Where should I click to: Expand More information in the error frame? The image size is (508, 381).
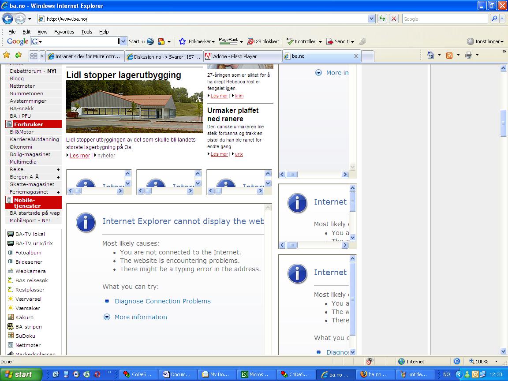[141, 317]
